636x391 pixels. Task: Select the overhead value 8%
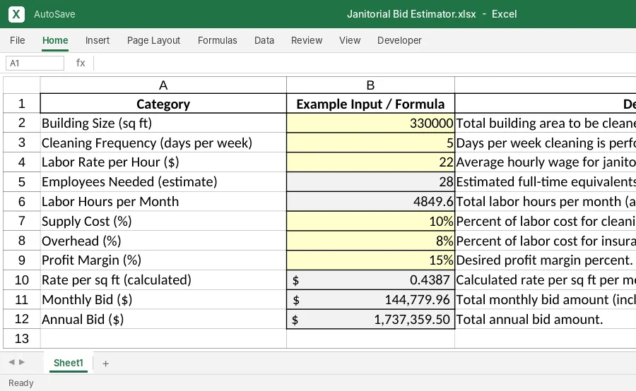click(370, 241)
